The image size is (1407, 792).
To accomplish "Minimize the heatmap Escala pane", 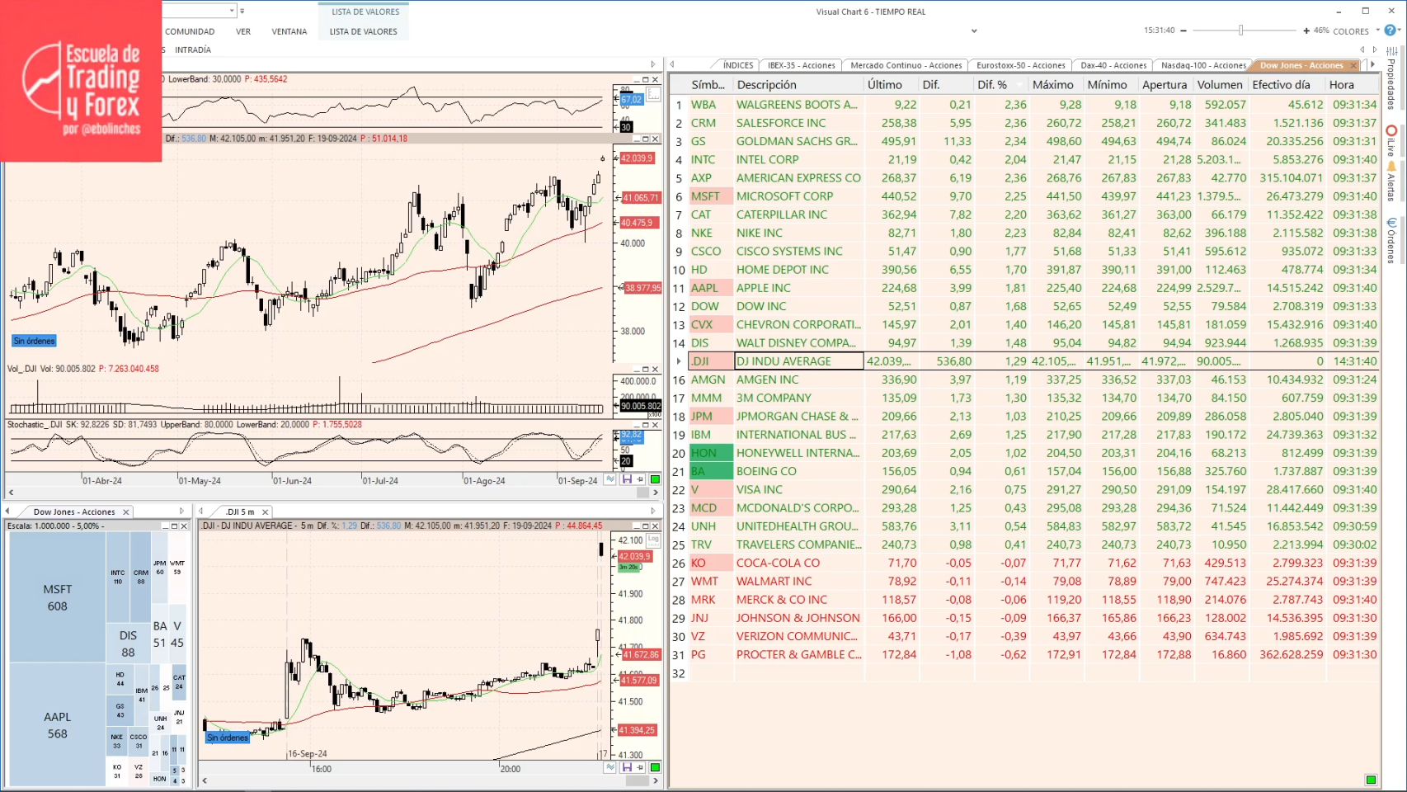I will 165,526.
